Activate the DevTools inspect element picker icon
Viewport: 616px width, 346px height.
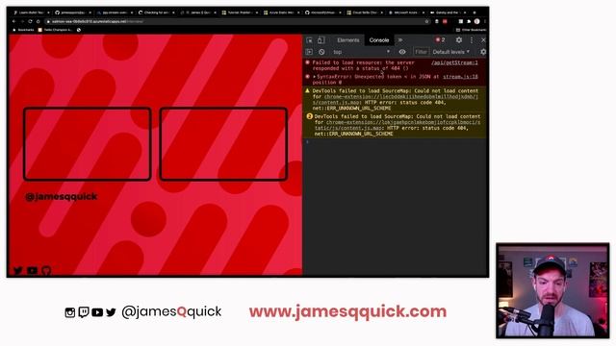[309, 40]
